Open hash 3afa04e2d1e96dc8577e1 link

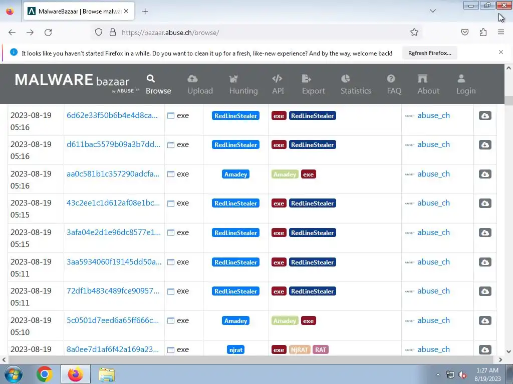114,232
